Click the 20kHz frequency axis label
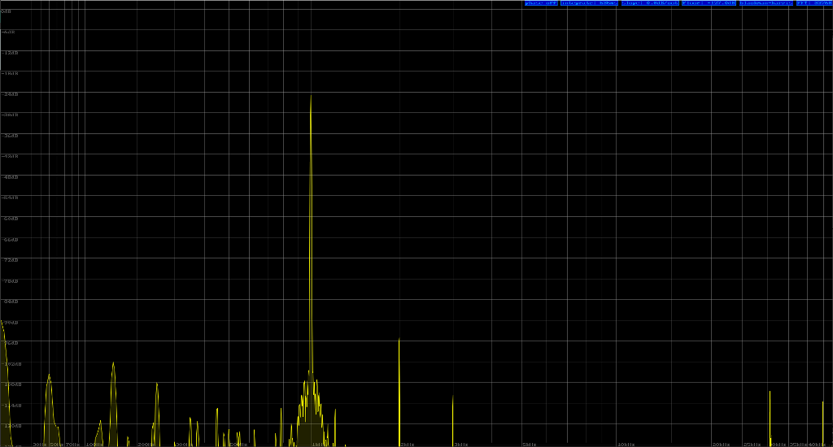Image resolution: width=833 pixels, height=447 pixels. point(721,445)
